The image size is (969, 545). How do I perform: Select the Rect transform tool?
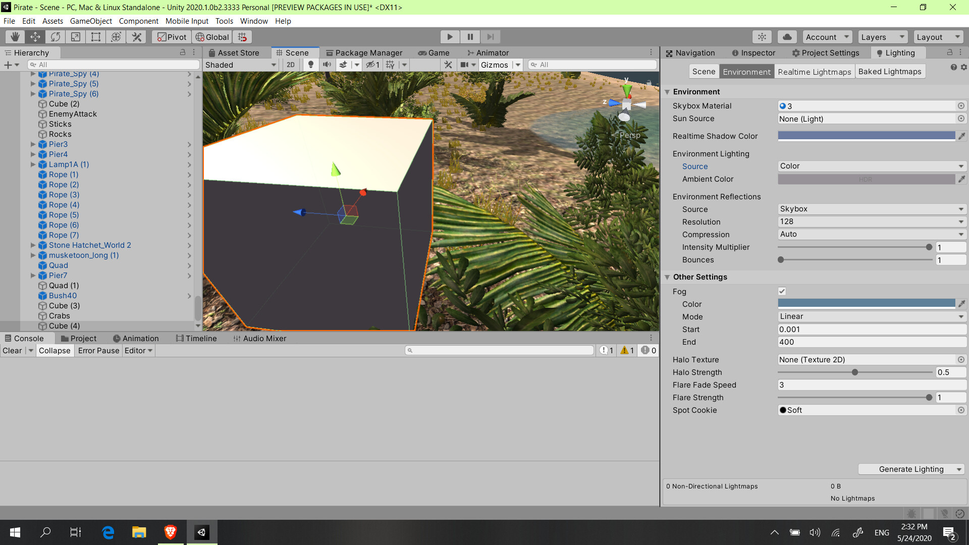tap(95, 36)
